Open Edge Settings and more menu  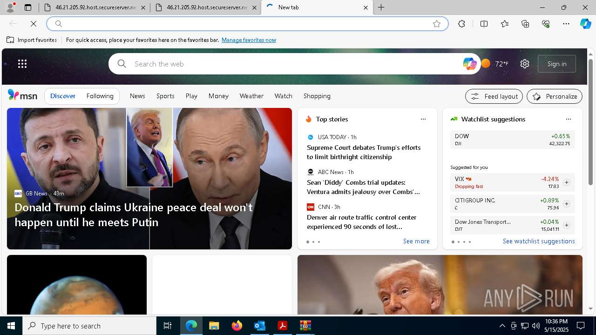tap(566, 24)
